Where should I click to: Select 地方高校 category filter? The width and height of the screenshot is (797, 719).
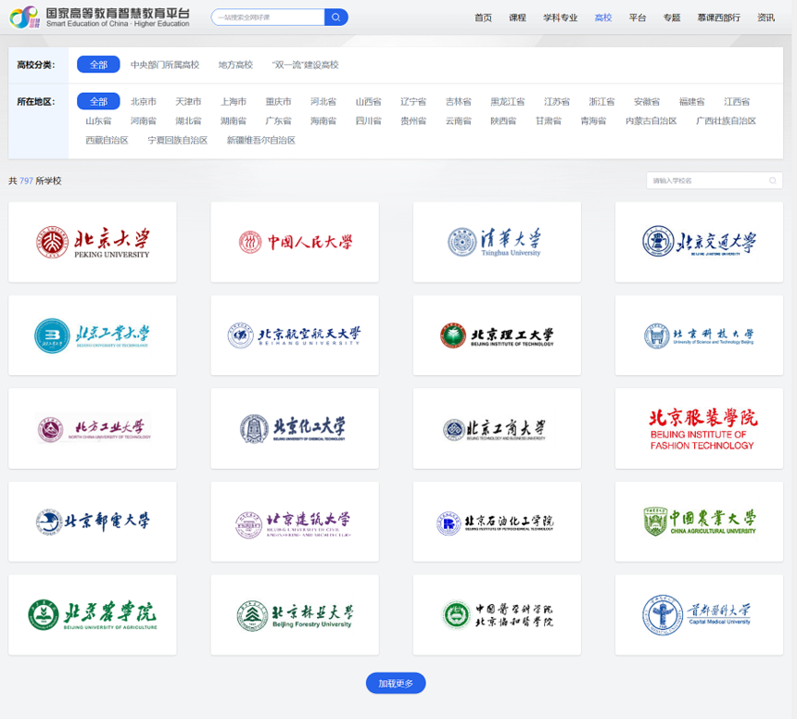(x=235, y=65)
